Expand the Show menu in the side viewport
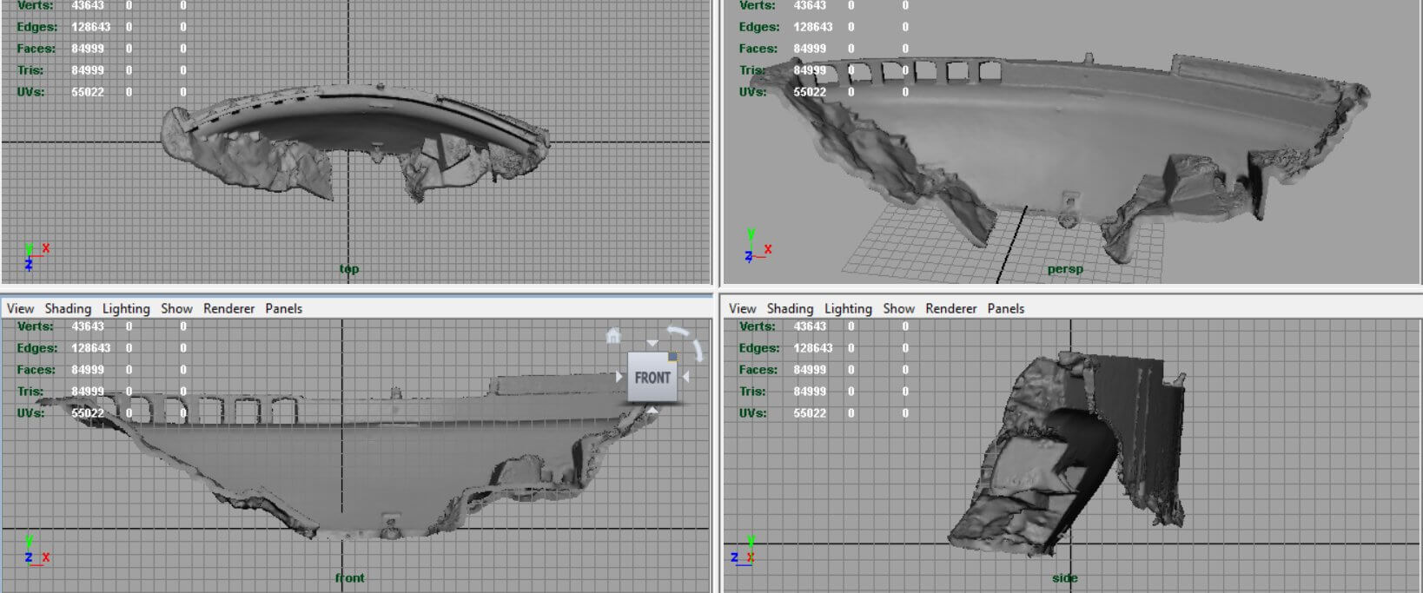Image resolution: width=1423 pixels, height=593 pixels. (x=898, y=308)
